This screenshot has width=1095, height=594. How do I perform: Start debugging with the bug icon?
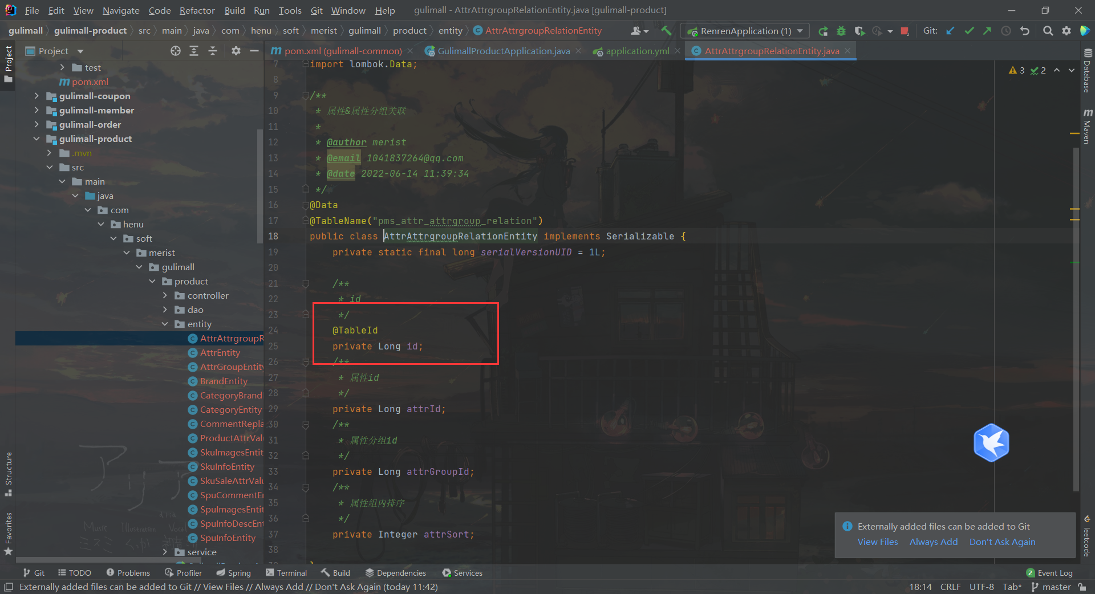(841, 31)
